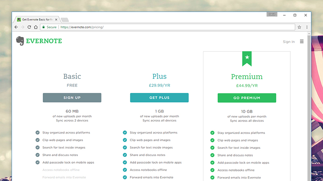Click Basic's 'Add passcode lock' checkmark

pyautogui.click(x=38, y=162)
